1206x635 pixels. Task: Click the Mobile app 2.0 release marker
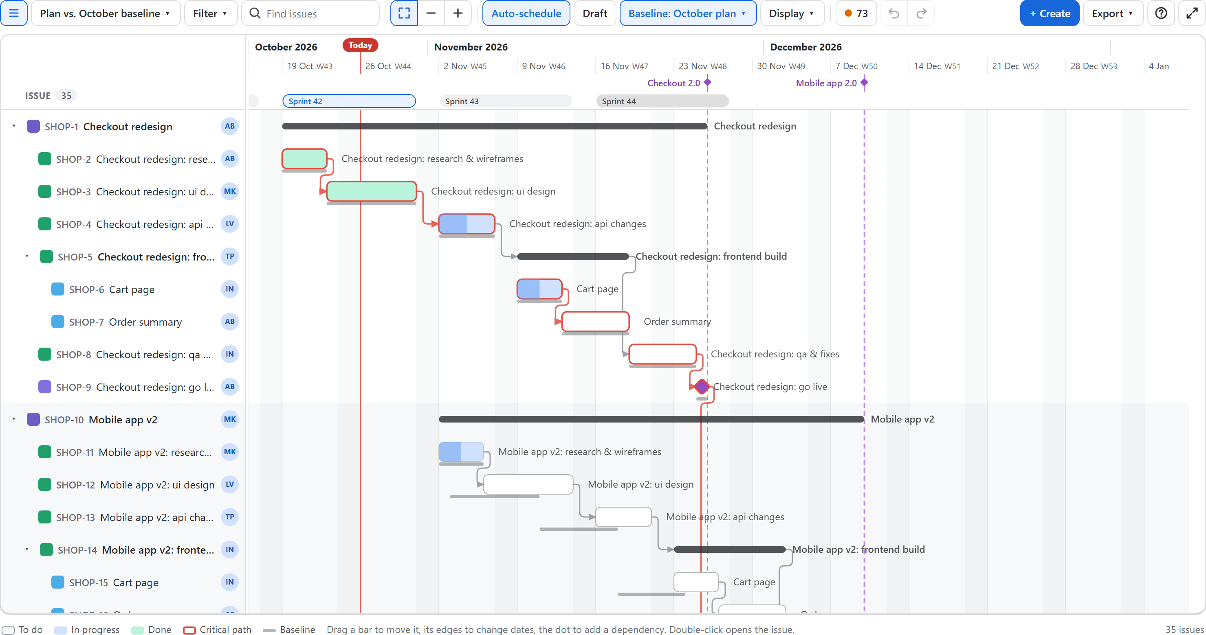click(864, 83)
